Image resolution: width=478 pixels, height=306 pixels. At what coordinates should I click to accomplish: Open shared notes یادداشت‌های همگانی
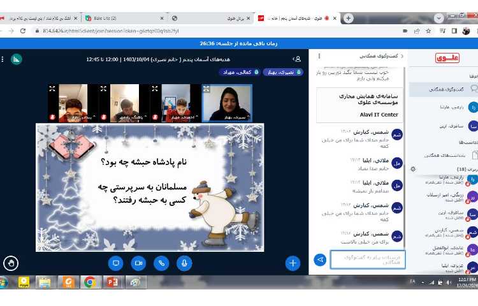pos(446,154)
